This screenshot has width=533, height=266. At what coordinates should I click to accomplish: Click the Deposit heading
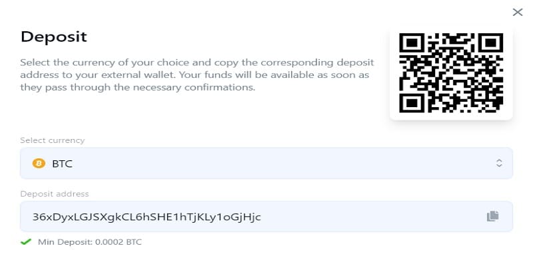point(54,37)
